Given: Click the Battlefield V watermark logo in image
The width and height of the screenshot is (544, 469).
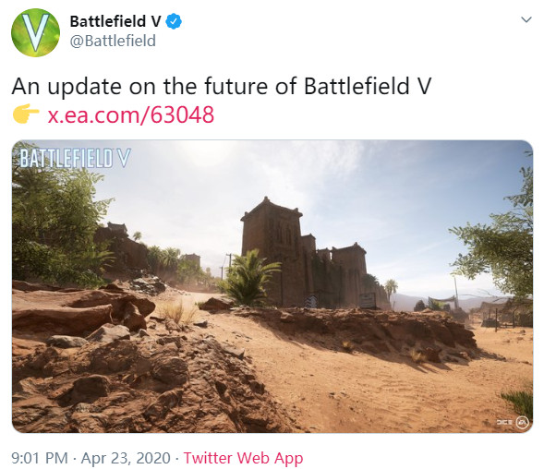Looking at the screenshot, I should pyautogui.click(x=75, y=158).
